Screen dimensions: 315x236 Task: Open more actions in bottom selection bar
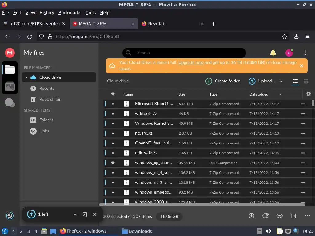308,216
